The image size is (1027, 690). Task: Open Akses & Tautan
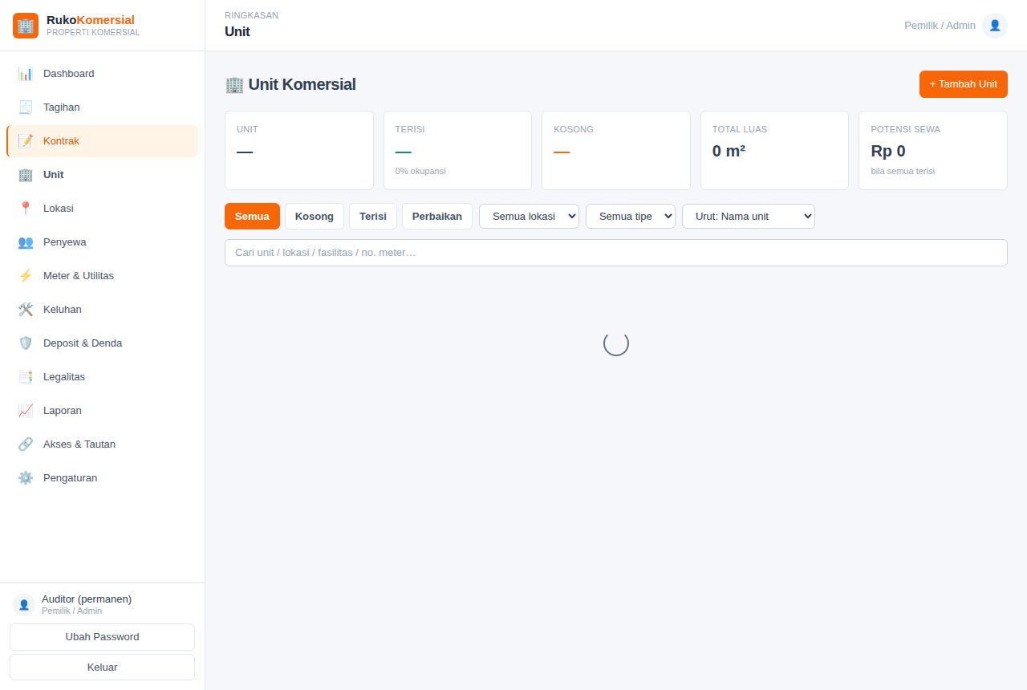point(102,444)
